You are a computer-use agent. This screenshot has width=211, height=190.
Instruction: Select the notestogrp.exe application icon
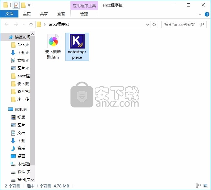click(x=77, y=41)
